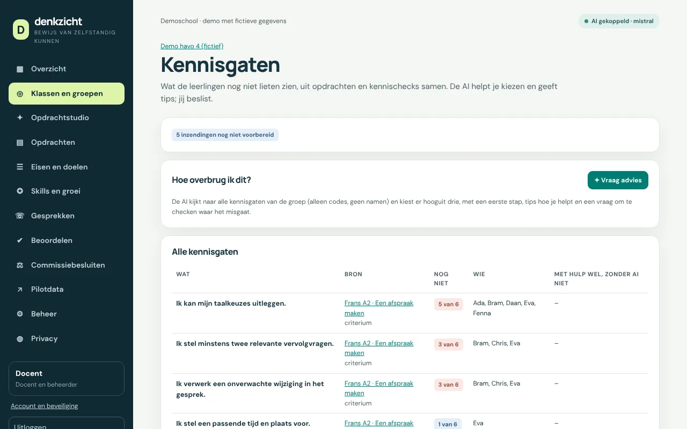687x429 pixels.
Task: Open Eisen en doelen page
Action: coord(67,167)
